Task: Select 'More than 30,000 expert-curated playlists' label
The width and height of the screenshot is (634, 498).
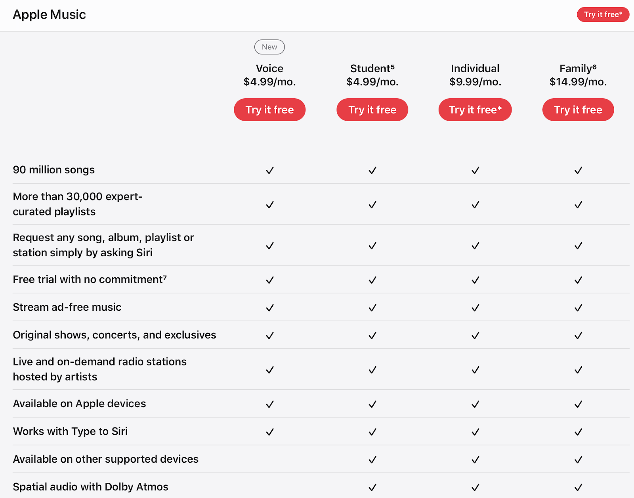Action: 78,204
